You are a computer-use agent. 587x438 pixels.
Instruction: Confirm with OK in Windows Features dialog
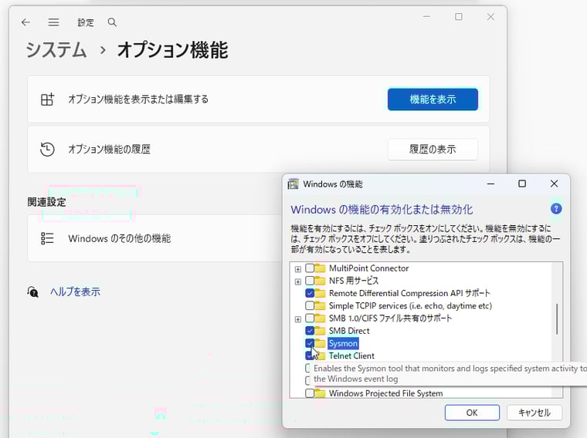click(472, 413)
